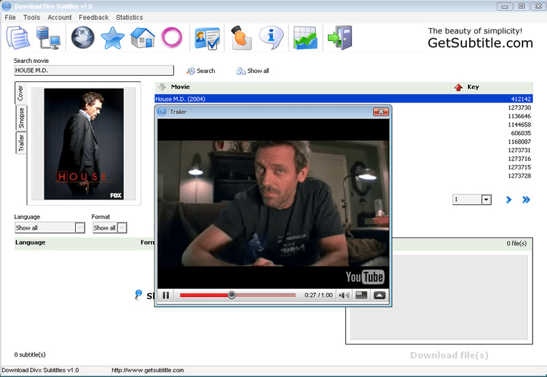Screen dimensions: 547x377
Task: Close the Trailer window
Action: [x=381, y=111]
